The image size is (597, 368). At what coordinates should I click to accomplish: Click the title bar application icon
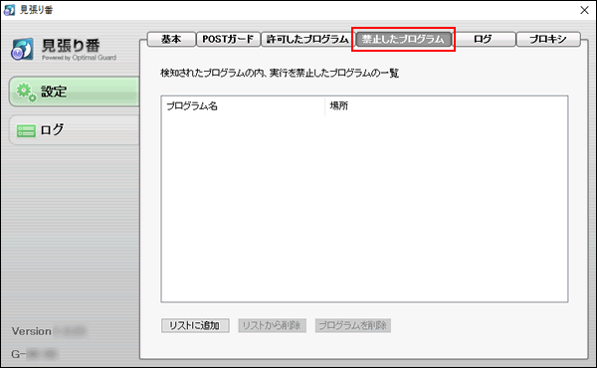pyautogui.click(x=9, y=10)
